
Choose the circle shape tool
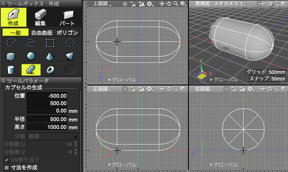(70, 42)
